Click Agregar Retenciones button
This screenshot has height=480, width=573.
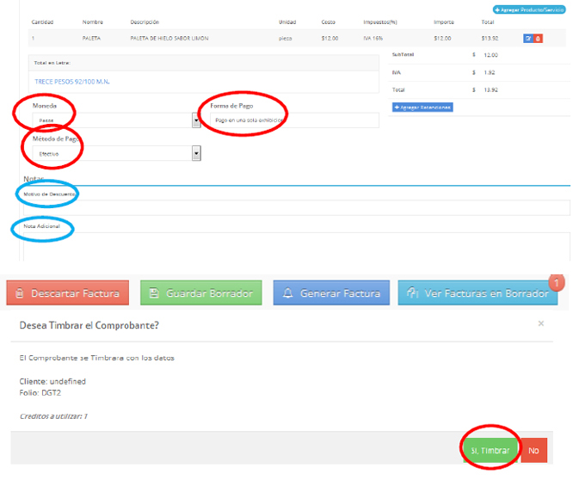tap(422, 108)
